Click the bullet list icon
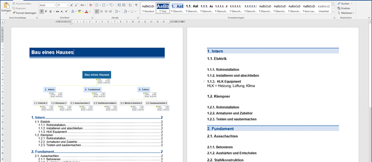Screen dimensions: 372x162 click(x=97, y=5)
